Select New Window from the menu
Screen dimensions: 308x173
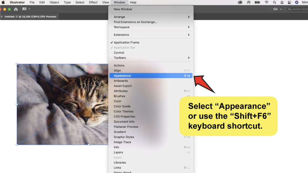pyautogui.click(x=122, y=9)
